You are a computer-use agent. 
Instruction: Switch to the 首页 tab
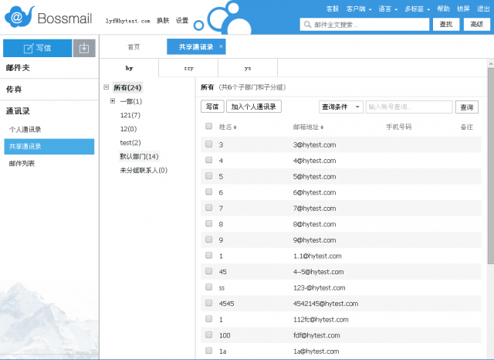point(134,47)
